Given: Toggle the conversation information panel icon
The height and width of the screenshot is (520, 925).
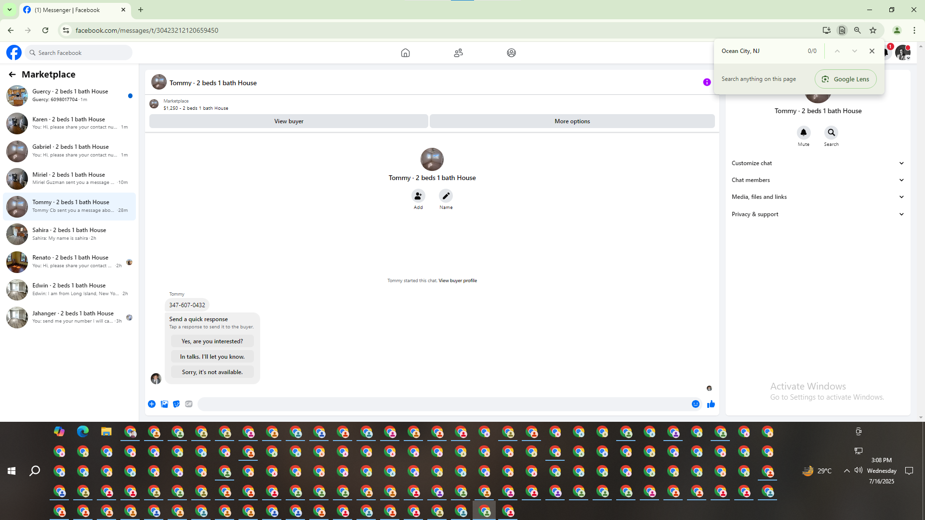Looking at the screenshot, I should pos(707,82).
